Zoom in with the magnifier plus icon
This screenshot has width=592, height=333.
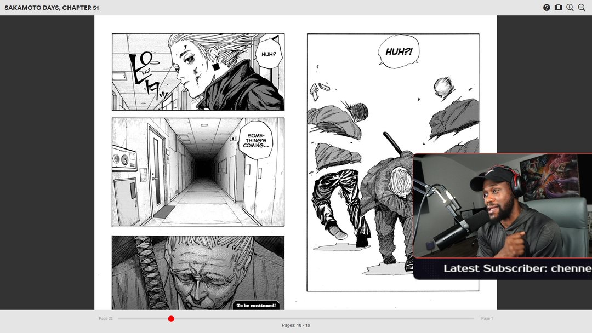570,8
